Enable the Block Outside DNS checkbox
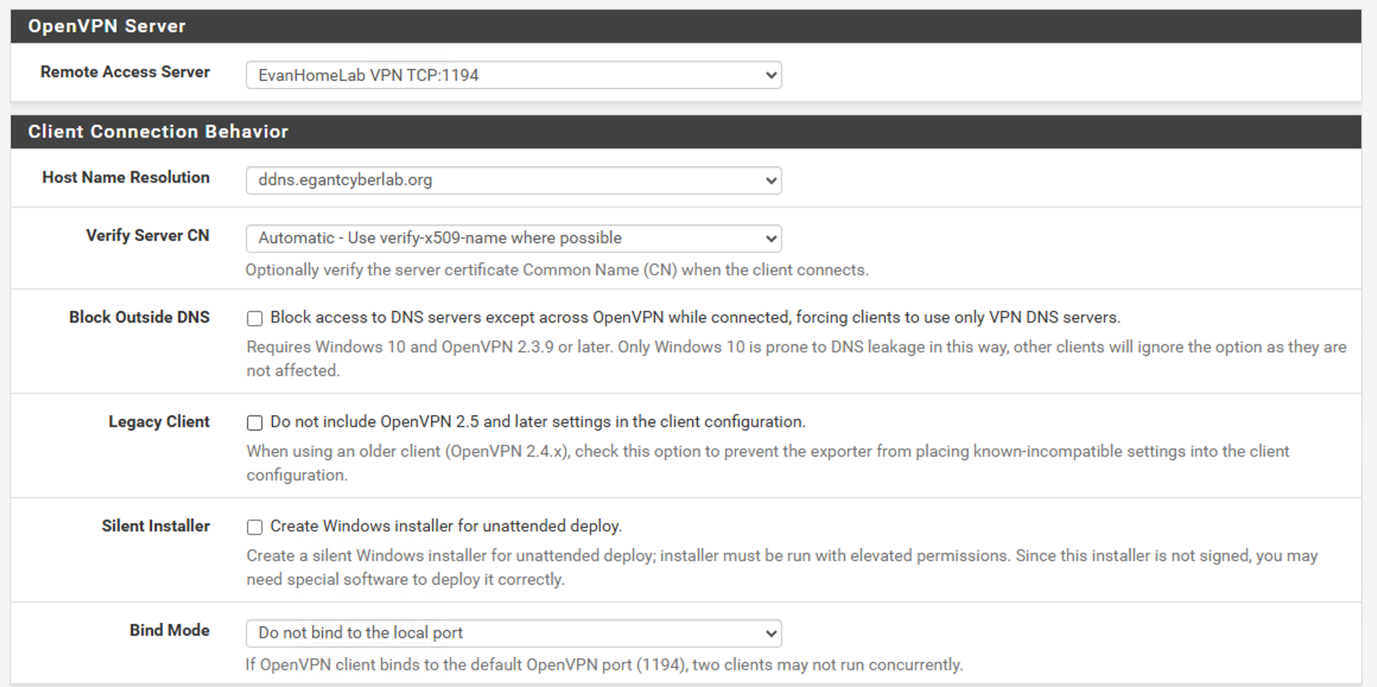 coord(255,319)
